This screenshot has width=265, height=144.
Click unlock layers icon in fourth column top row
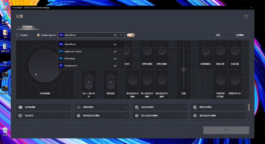click(195, 107)
